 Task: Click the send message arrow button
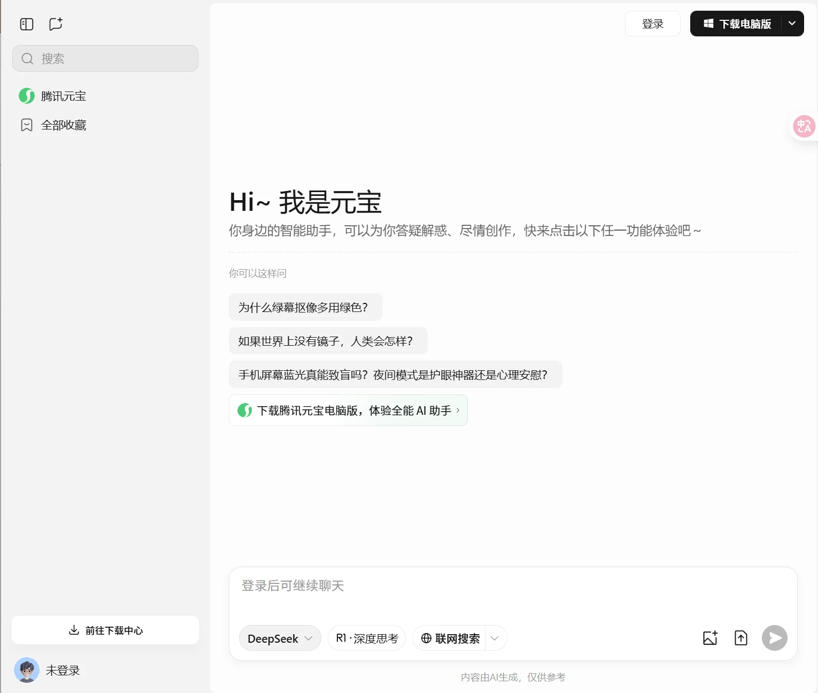tap(775, 638)
